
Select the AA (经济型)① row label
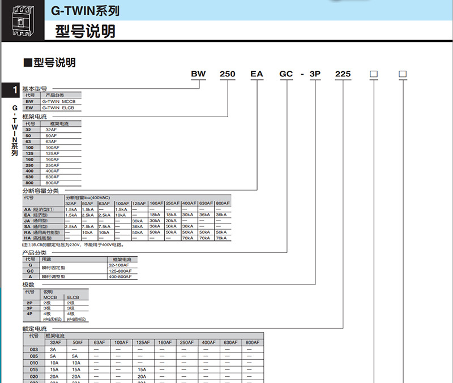point(39,209)
